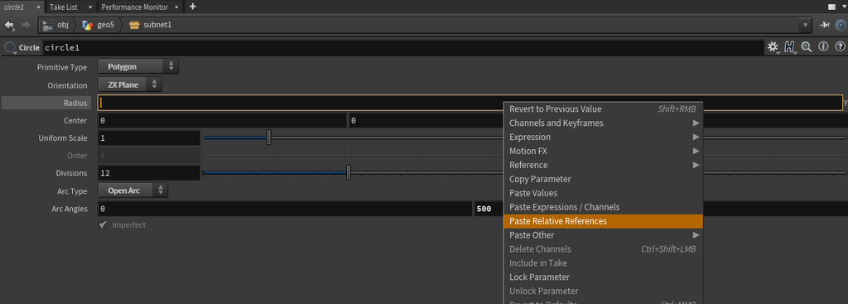Toggle the Imperfect checkbox
Viewport: 848px width, 304px height.
pos(103,225)
